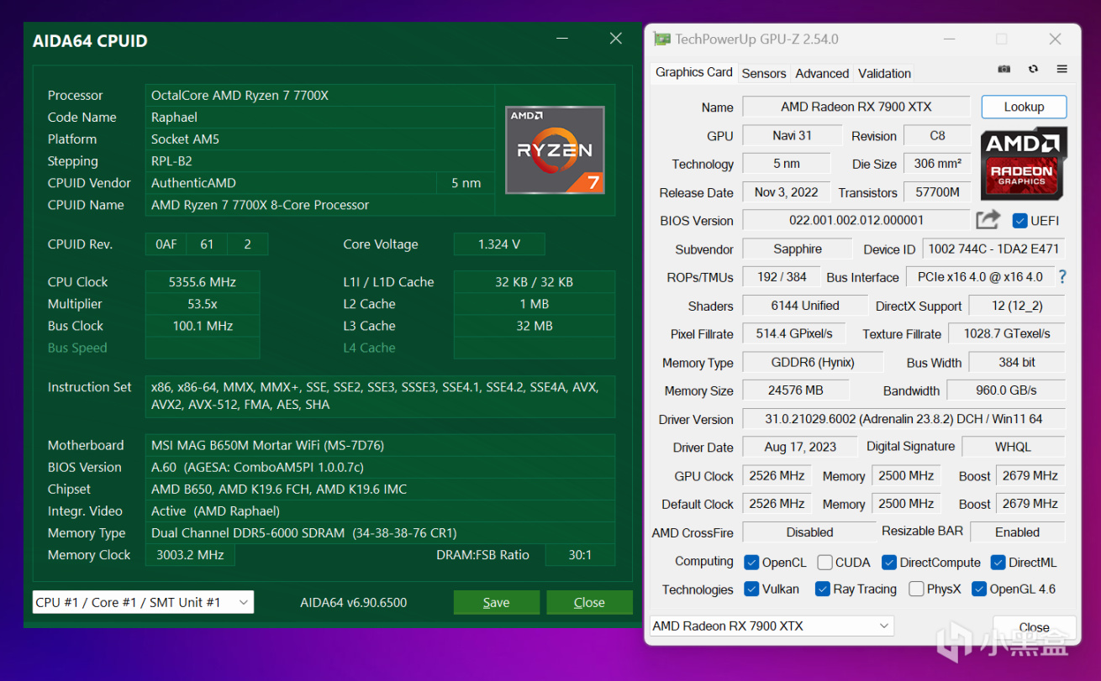Select the ROPs/TMUs value 192 / 384
This screenshot has height=681, width=1101.
781,277
